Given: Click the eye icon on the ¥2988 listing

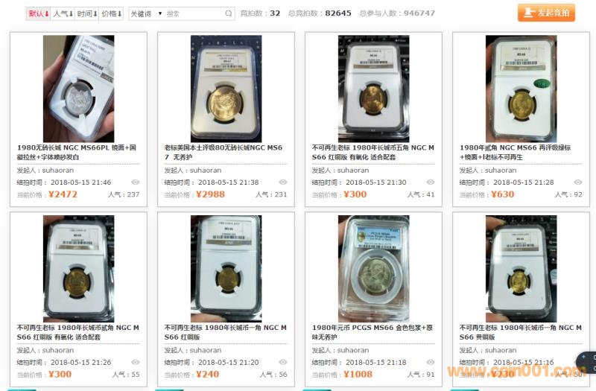Looking at the screenshot, I should coord(283,182).
